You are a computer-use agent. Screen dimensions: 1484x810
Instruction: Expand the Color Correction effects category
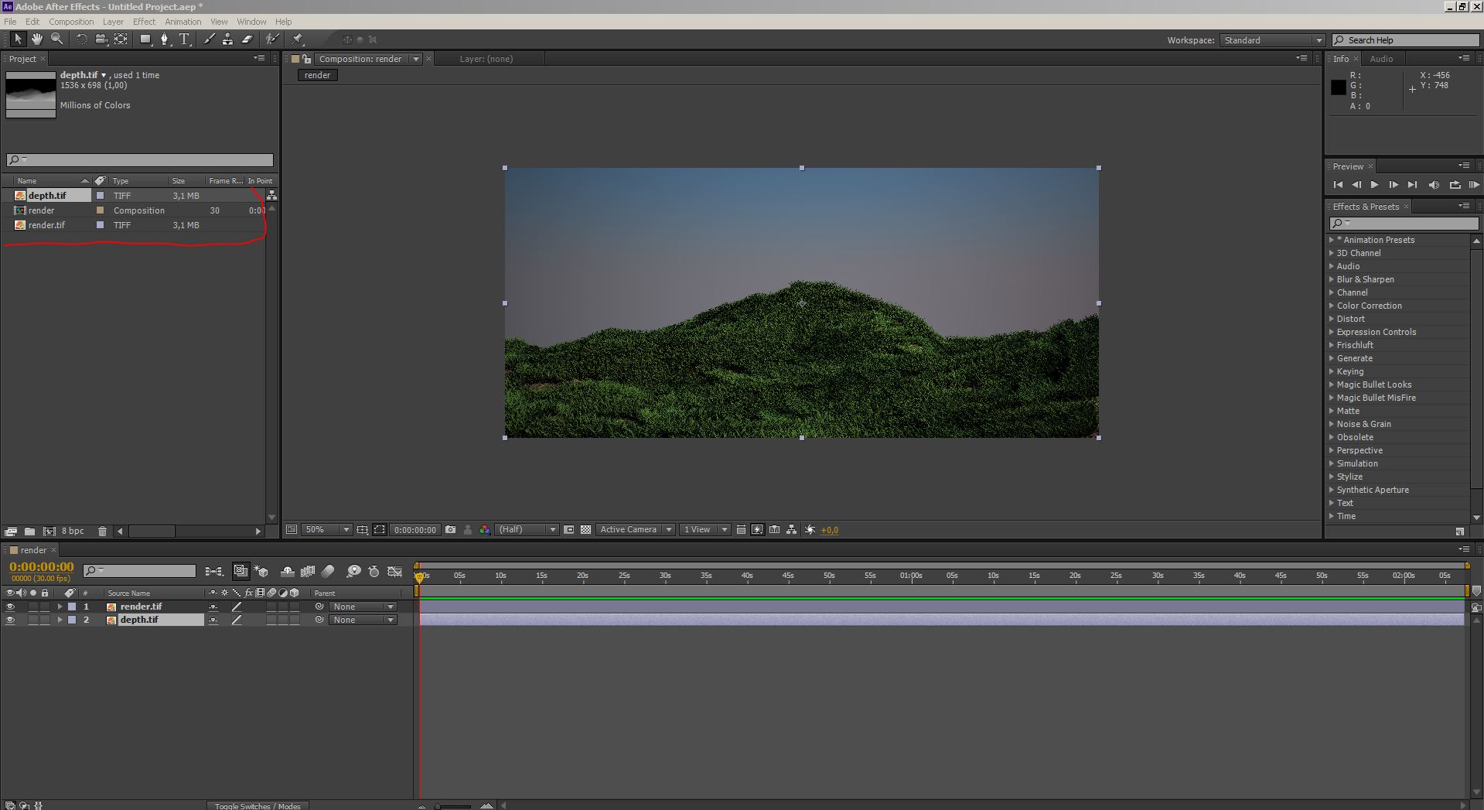(1331, 306)
